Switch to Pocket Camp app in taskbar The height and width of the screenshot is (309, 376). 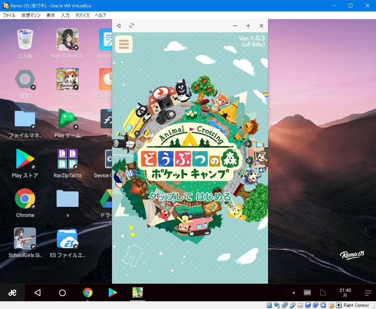138,292
